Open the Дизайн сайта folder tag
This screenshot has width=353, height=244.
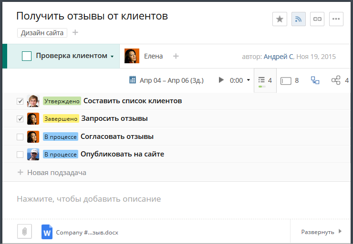click(x=42, y=33)
